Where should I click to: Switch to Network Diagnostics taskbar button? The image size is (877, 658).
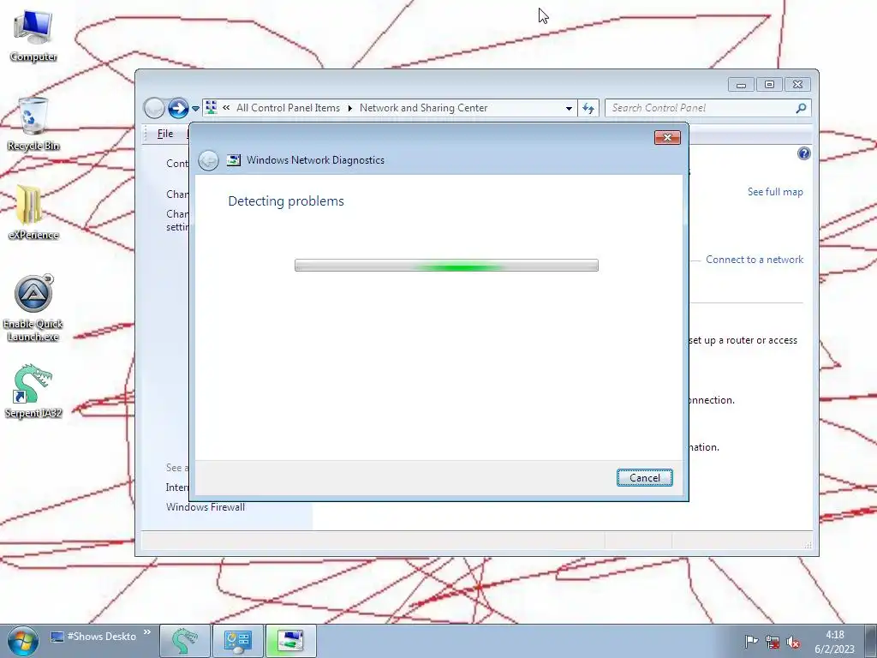291,641
